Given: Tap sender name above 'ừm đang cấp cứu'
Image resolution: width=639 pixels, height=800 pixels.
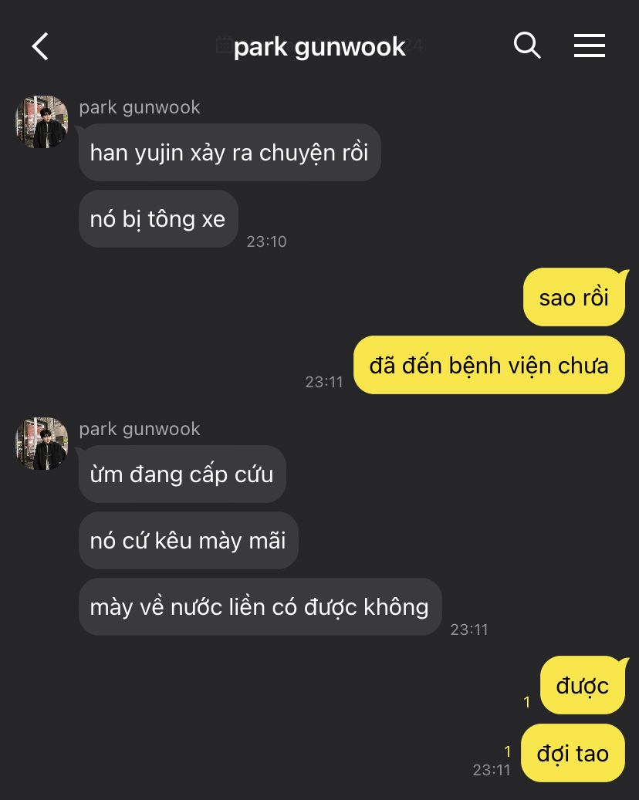Looking at the screenshot, I should (140, 429).
